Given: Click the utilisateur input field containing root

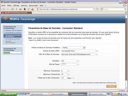Looking at the screenshot, I should pyautogui.click(x=69, y=61).
